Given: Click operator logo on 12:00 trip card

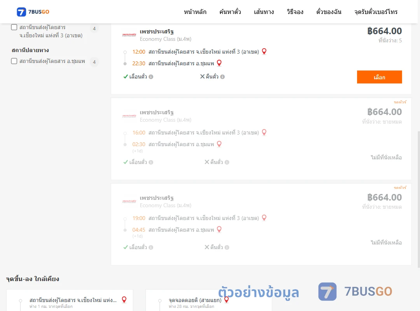Looking at the screenshot, I should (x=129, y=35).
